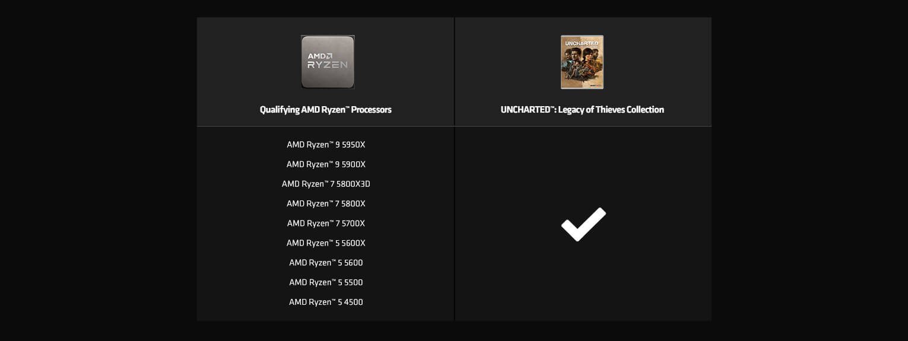The height and width of the screenshot is (341, 908).
Task: Click the horizontal line under the processors heading
Action: coord(325,126)
